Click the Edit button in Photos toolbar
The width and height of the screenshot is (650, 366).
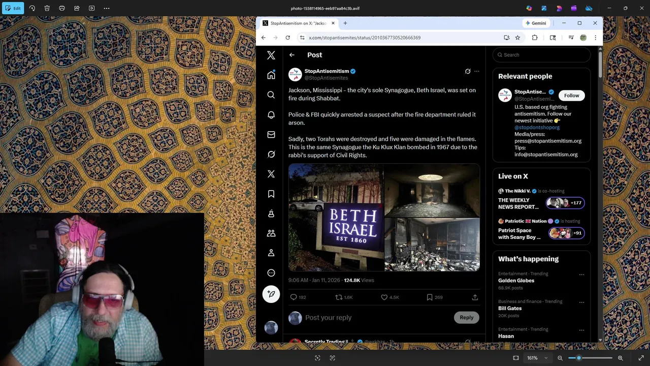click(13, 8)
